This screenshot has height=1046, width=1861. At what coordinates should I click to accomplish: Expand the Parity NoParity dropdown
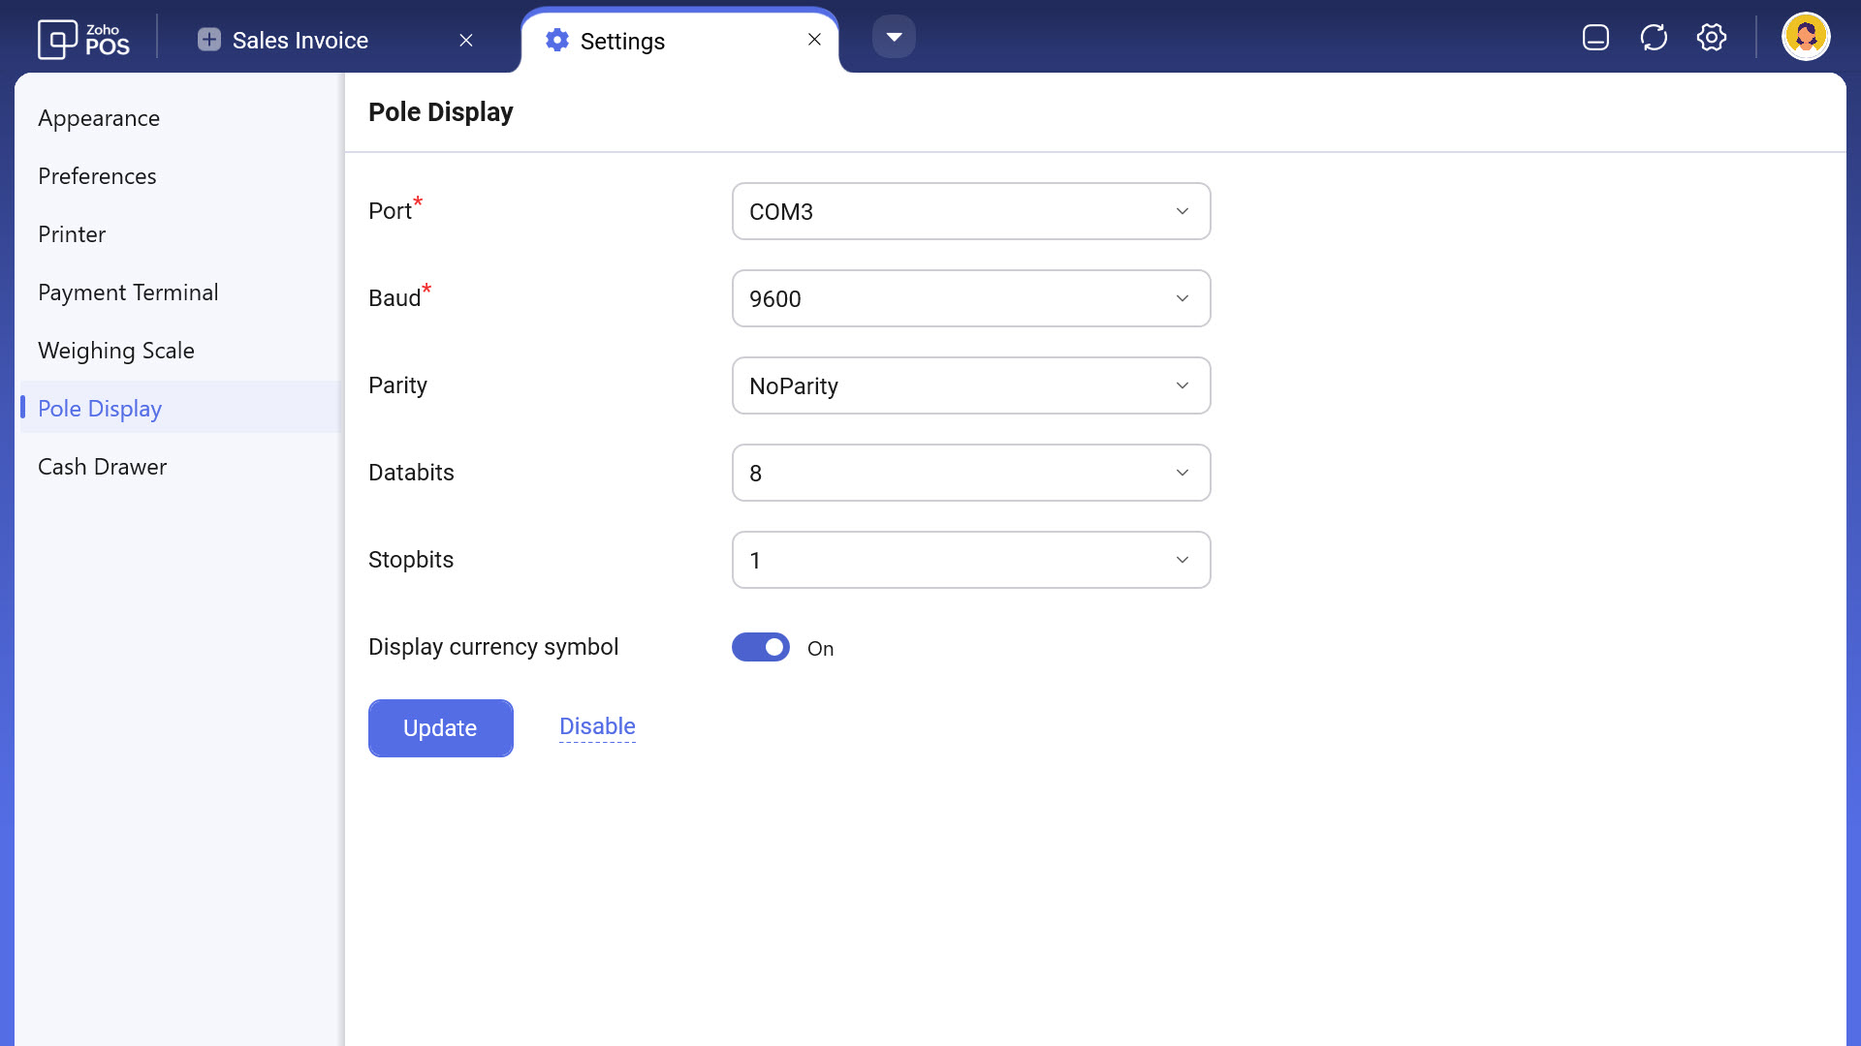click(x=971, y=385)
